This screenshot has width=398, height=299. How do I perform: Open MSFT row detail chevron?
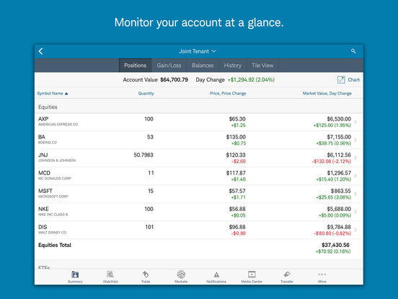[x=355, y=194]
